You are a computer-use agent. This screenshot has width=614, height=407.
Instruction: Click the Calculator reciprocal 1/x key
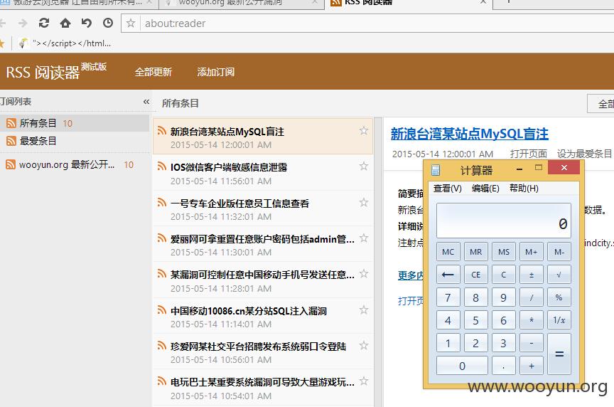[x=559, y=320]
